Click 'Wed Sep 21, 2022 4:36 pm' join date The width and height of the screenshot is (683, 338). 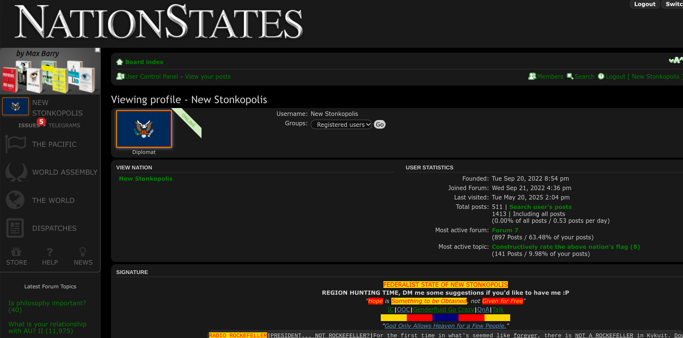(531, 188)
